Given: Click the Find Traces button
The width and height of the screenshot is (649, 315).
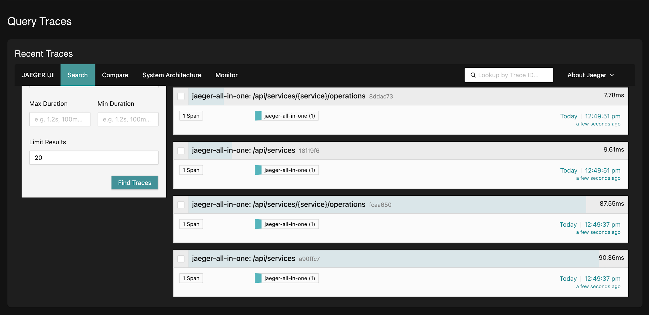Looking at the screenshot, I should (135, 183).
